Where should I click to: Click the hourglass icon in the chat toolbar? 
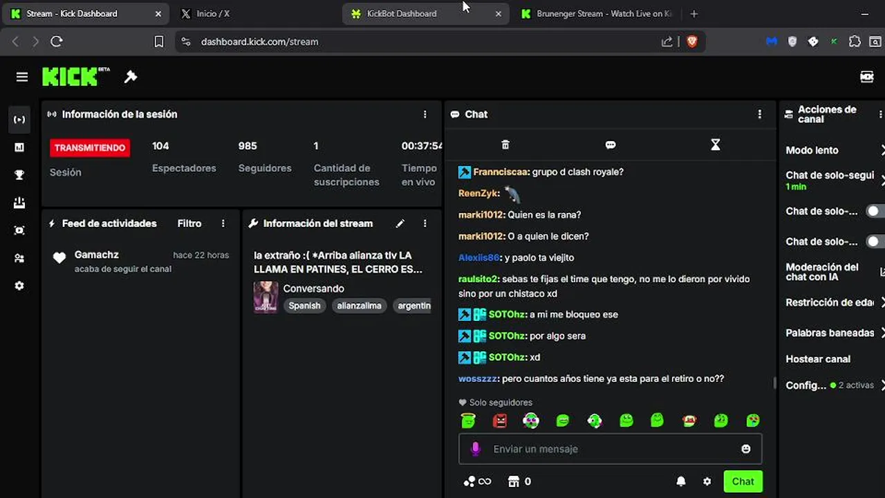pyautogui.click(x=716, y=145)
